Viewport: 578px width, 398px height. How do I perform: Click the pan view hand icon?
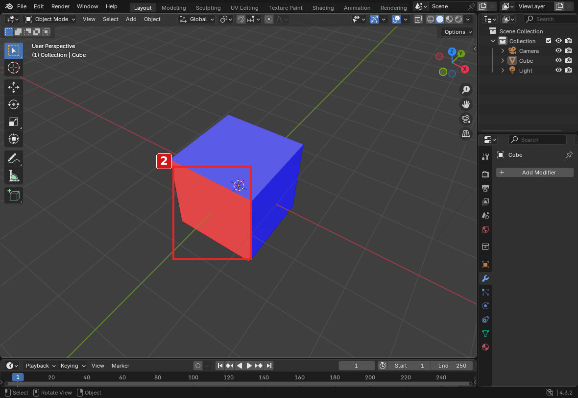(x=466, y=104)
